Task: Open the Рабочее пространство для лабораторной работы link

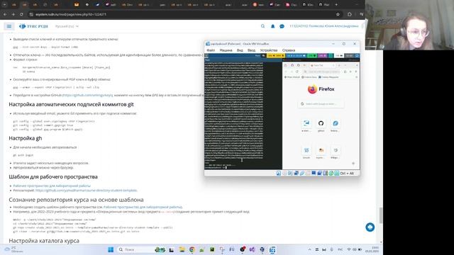Action: (x=52, y=186)
